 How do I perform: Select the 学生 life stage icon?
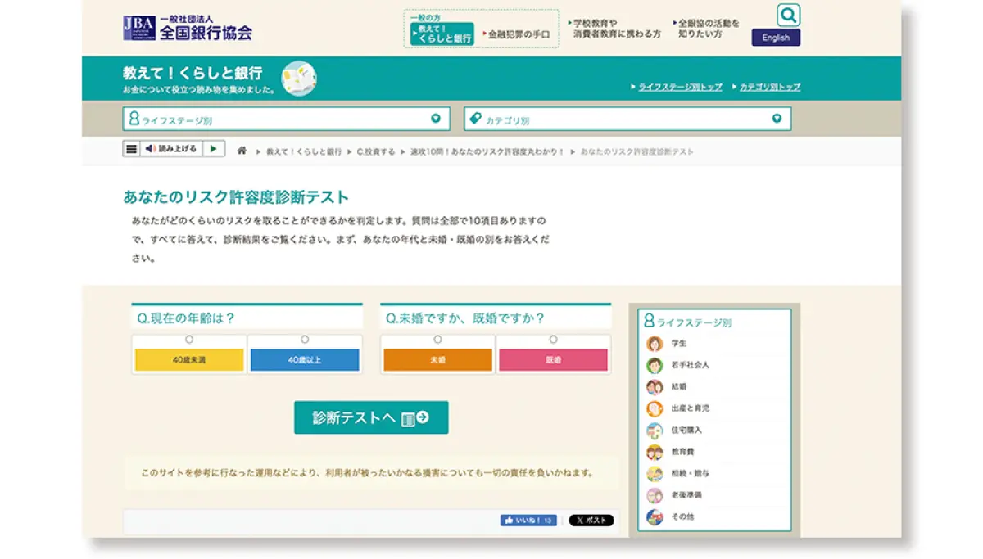coord(655,344)
